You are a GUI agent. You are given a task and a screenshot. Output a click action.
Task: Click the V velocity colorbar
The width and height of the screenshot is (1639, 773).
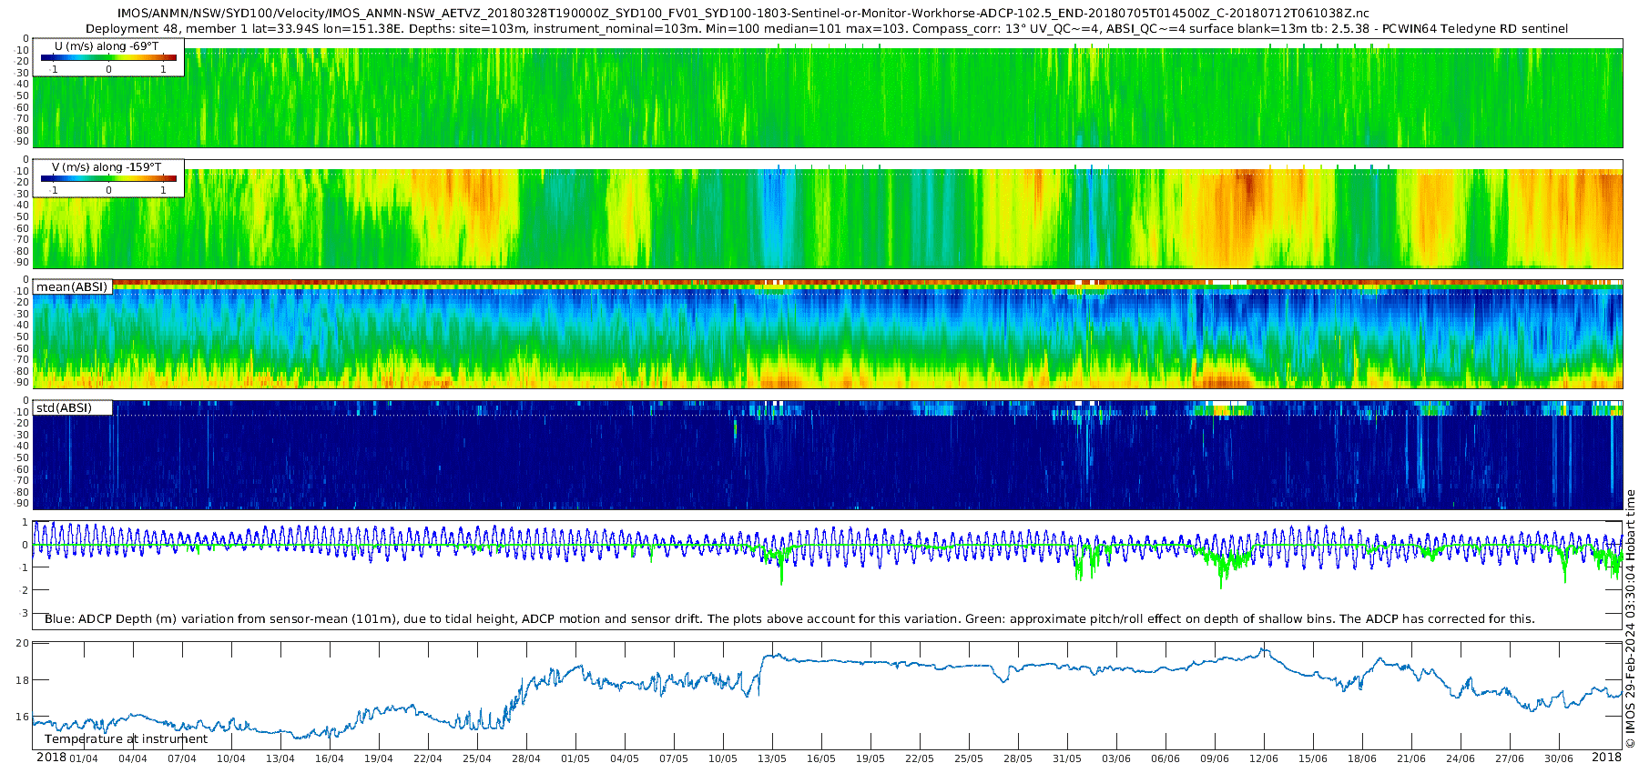[x=108, y=179]
